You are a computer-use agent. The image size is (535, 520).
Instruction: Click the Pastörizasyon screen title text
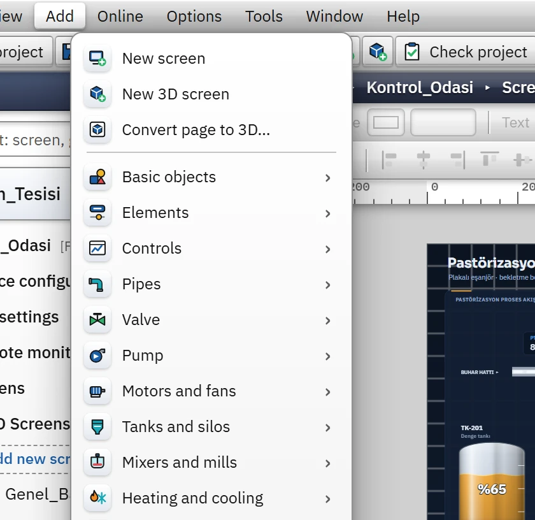pyautogui.click(x=491, y=263)
